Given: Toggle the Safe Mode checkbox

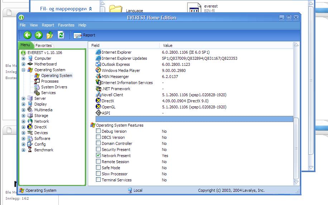Looking at the screenshot, I should (x=98, y=167).
